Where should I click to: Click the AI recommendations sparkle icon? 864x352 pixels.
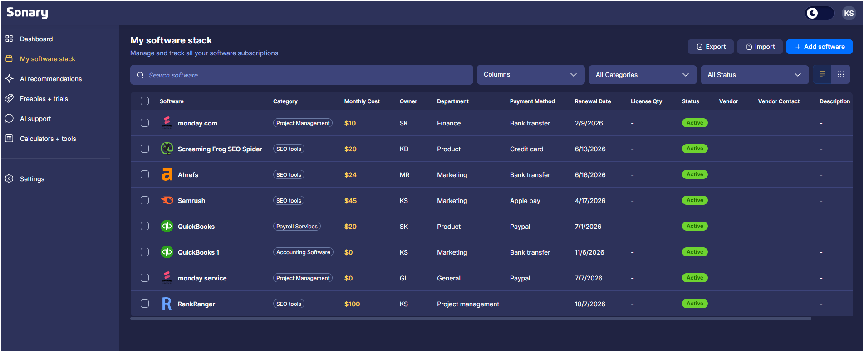point(9,79)
